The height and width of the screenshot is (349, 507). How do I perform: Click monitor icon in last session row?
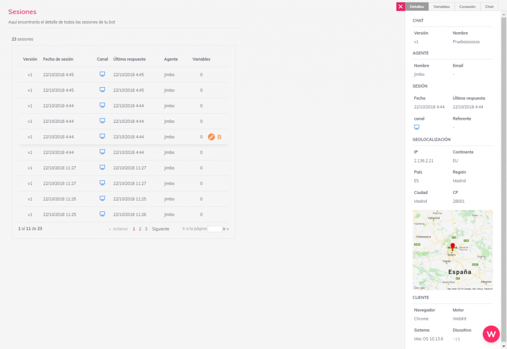pyautogui.click(x=102, y=214)
